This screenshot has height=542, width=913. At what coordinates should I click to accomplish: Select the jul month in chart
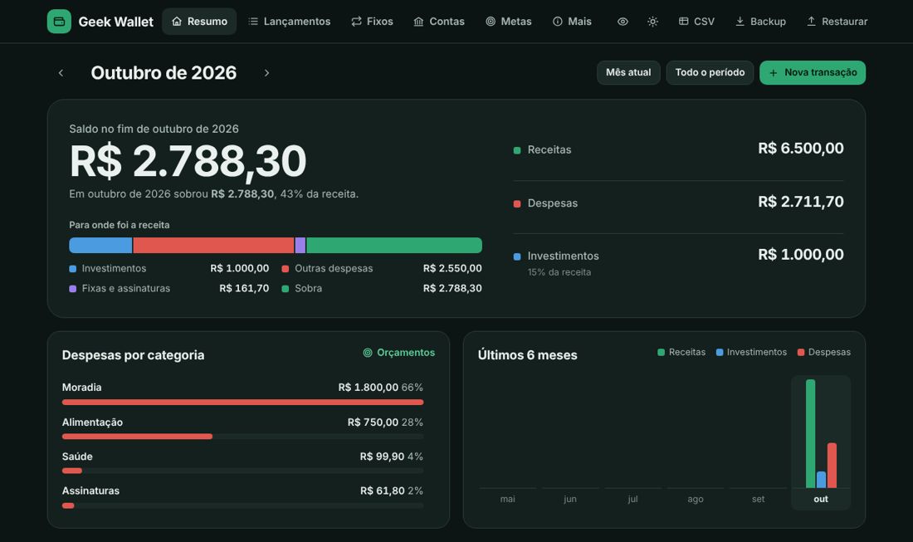point(633,499)
